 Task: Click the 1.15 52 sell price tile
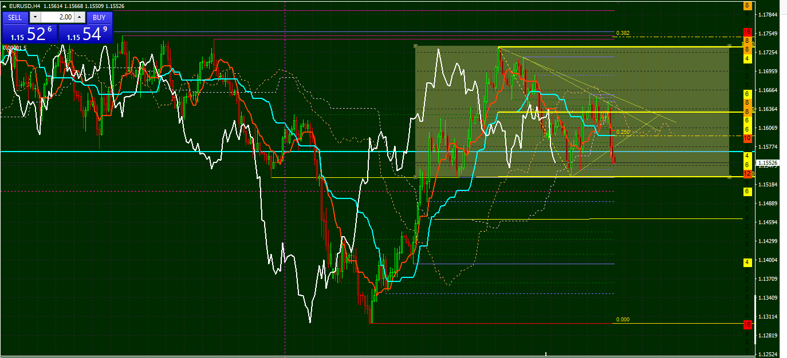point(30,33)
